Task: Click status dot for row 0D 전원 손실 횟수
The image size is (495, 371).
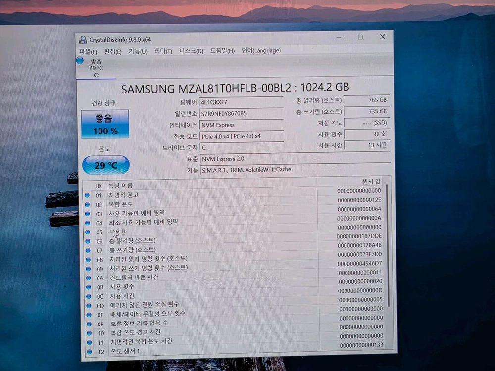Action: 89,306
